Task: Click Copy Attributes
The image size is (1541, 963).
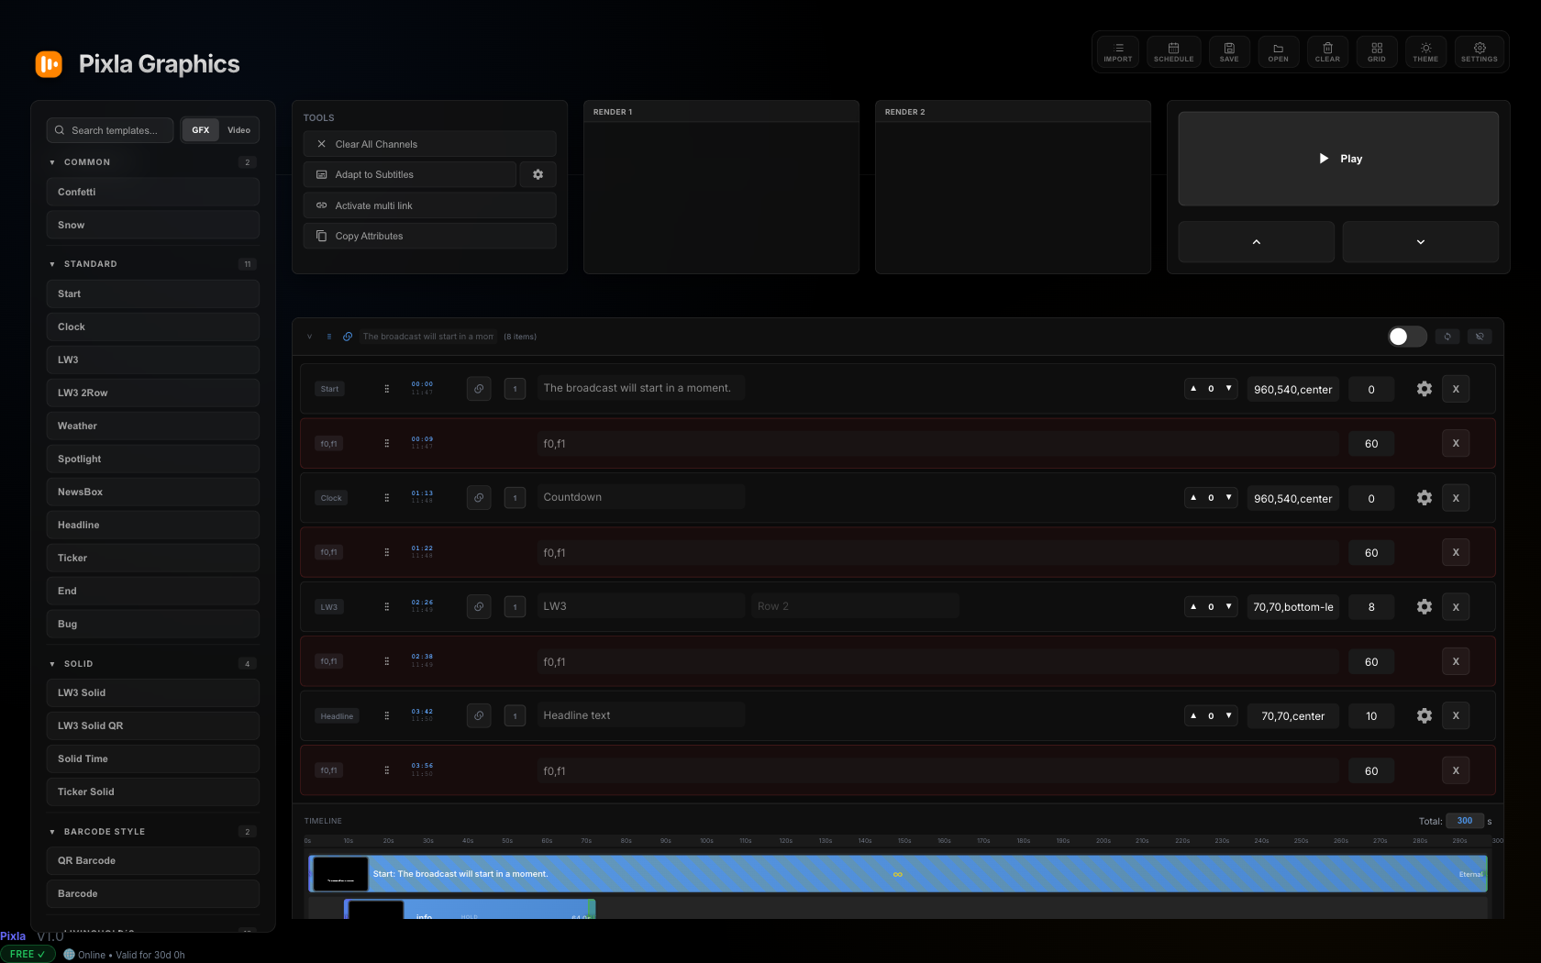Action: click(x=429, y=236)
